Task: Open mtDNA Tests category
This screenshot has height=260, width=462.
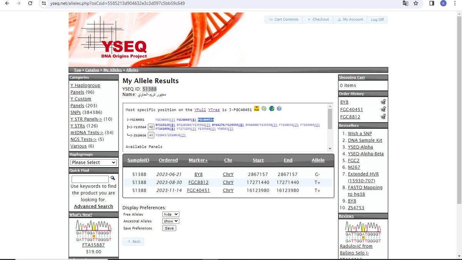Action: tap(87, 133)
